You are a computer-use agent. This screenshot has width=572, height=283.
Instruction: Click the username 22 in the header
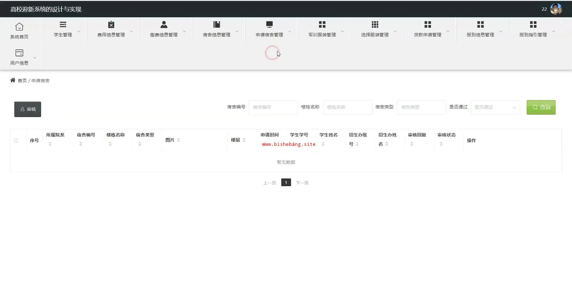544,9
